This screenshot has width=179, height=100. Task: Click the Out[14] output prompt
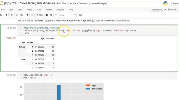click(11, 38)
